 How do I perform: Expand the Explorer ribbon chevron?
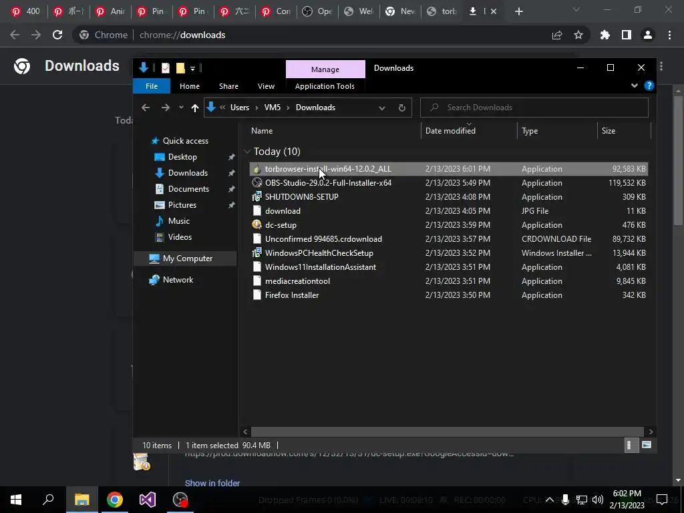tap(635, 86)
